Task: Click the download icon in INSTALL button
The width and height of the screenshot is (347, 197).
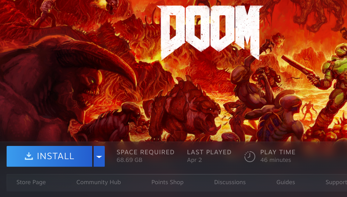Action: tap(29, 156)
